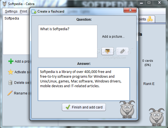Click the 'Rank E' text
The image size is (168, 128).
[149, 84]
